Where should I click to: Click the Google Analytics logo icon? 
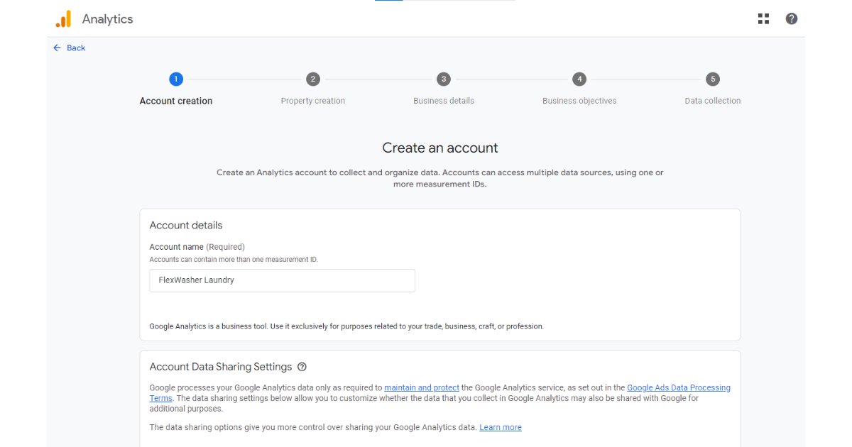pos(63,19)
